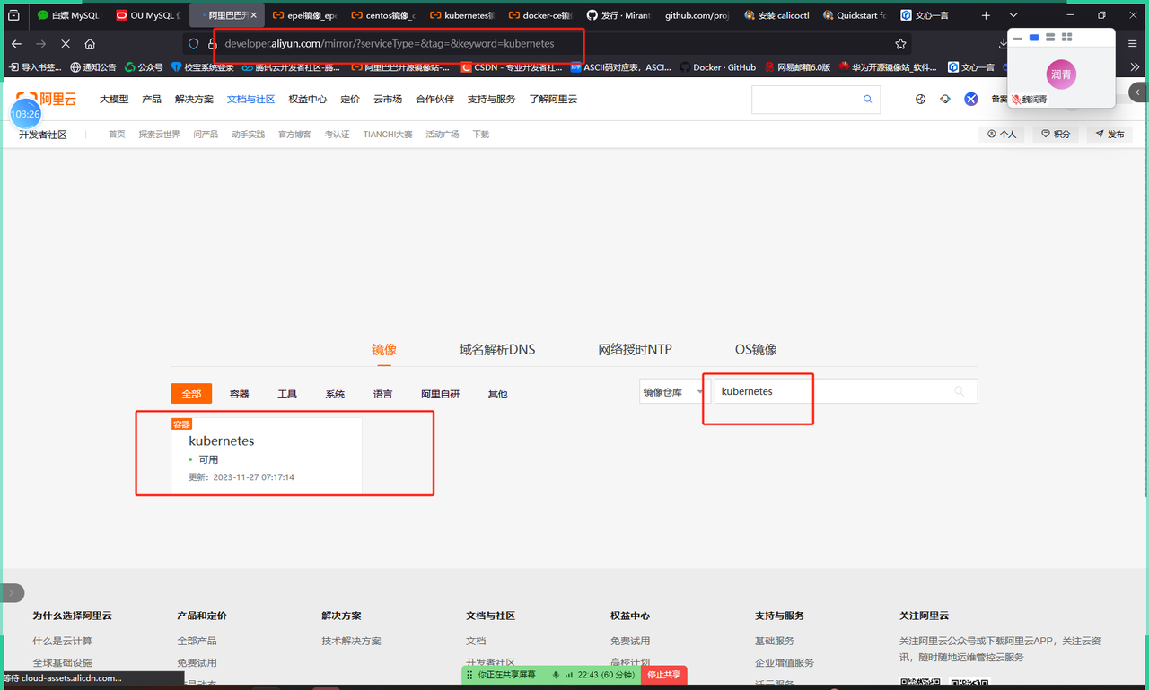Click 积分 button in community bar
Viewport: 1149px width, 690px height.
(1055, 135)
